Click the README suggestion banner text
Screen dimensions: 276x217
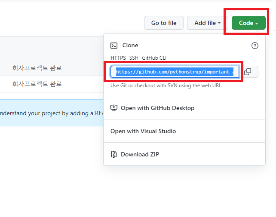pyautogui.click(x=52, y=113)
